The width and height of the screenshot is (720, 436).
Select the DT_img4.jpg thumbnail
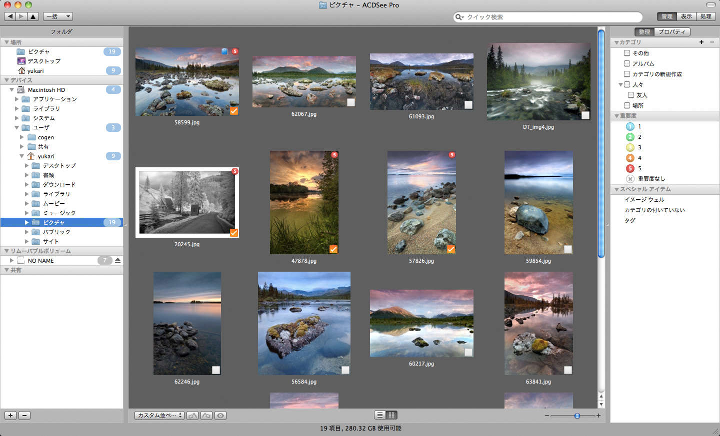(538, 81)
